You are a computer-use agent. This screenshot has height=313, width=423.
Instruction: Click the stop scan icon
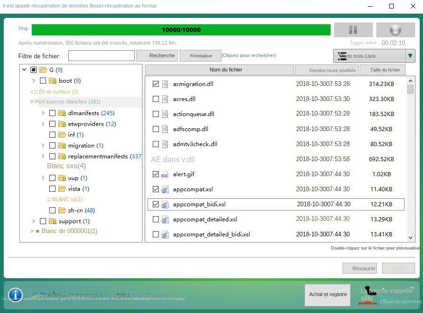tap(395, 30)
